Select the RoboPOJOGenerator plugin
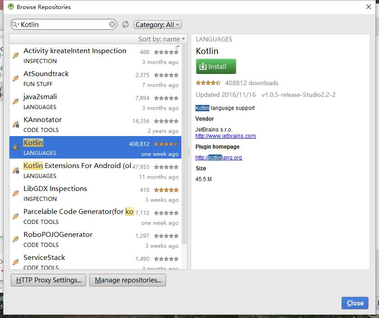Image resolution: width=379 pixels, height=318 pixels. (95, 239)
